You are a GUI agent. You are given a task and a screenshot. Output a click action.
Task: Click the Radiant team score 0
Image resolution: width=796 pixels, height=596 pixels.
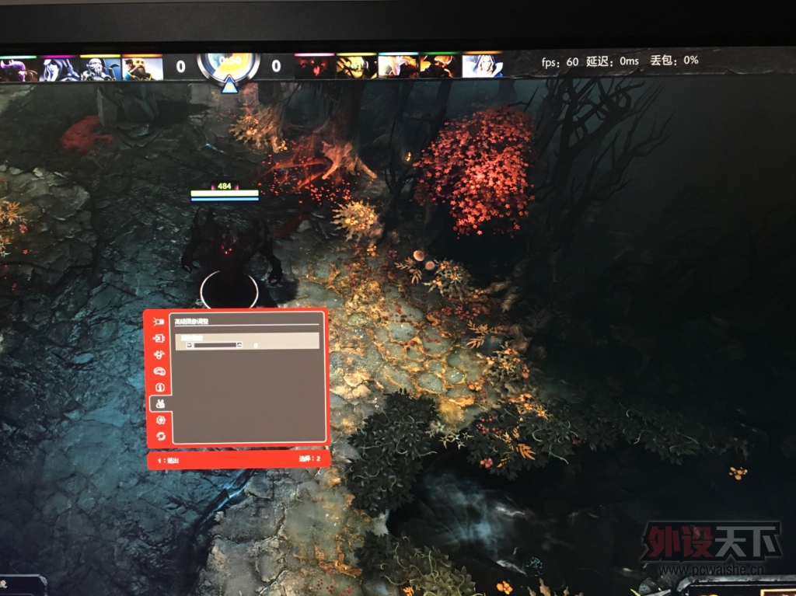[180, 67]
